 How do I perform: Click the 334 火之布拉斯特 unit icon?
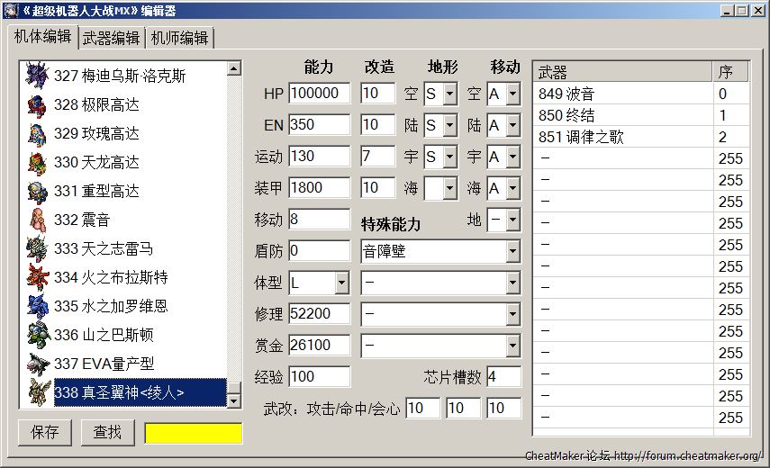pos(37,277)
